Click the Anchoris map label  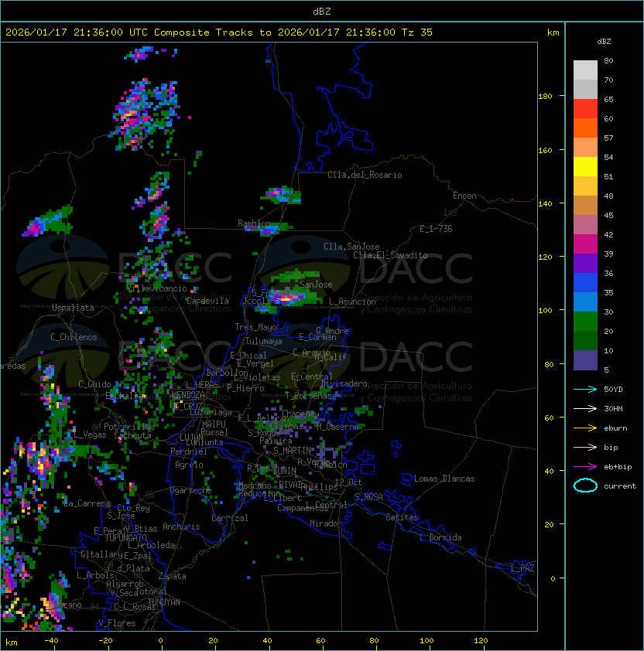tap(181, 527)
